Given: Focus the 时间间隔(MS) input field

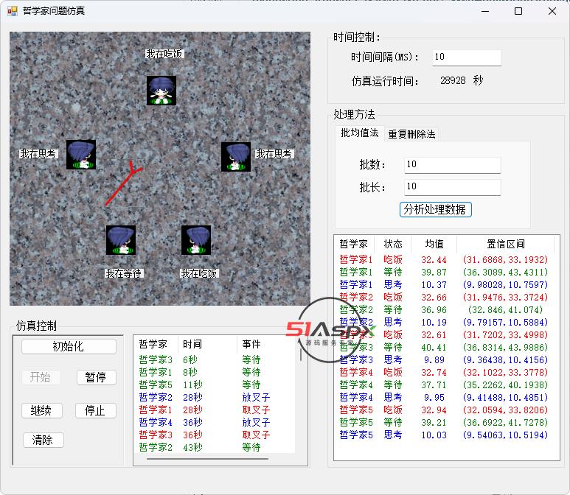Looking at the screenshot, I should [466, 57].
